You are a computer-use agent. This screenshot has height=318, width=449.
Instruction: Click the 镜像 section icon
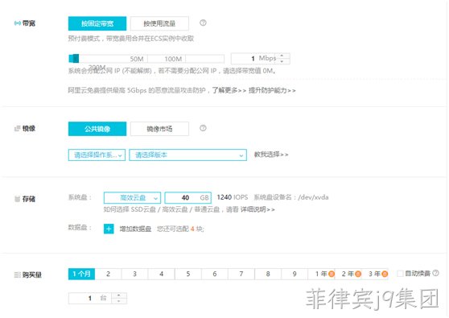point(18,128)
